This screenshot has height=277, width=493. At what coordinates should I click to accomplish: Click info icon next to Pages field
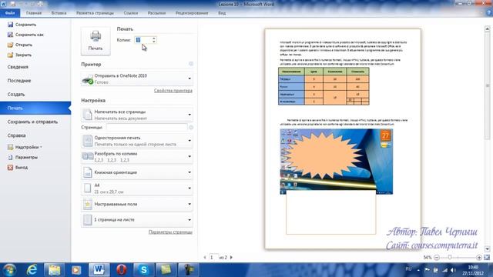coord(191,127)
